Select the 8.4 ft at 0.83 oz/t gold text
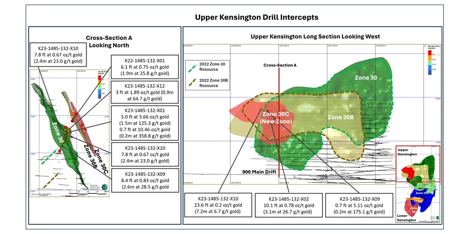The image size is (469, 234). tap(144, 181)
